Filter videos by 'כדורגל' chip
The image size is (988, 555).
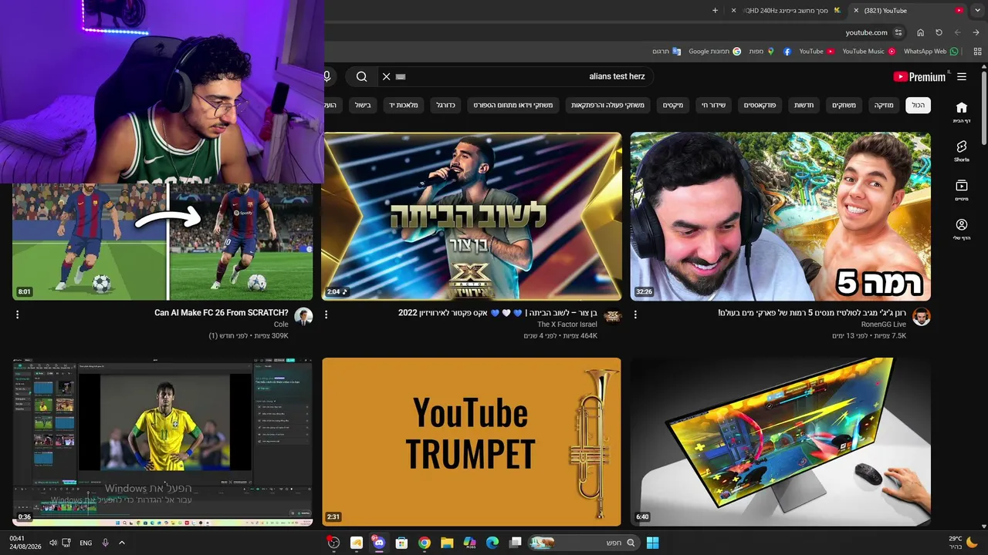click(x=446, y=105)
